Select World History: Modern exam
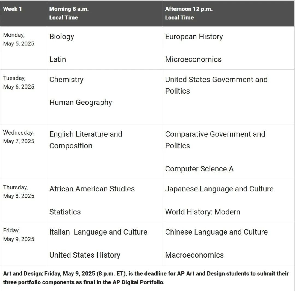This screenshot has width=295, height=292. (203, 212)
